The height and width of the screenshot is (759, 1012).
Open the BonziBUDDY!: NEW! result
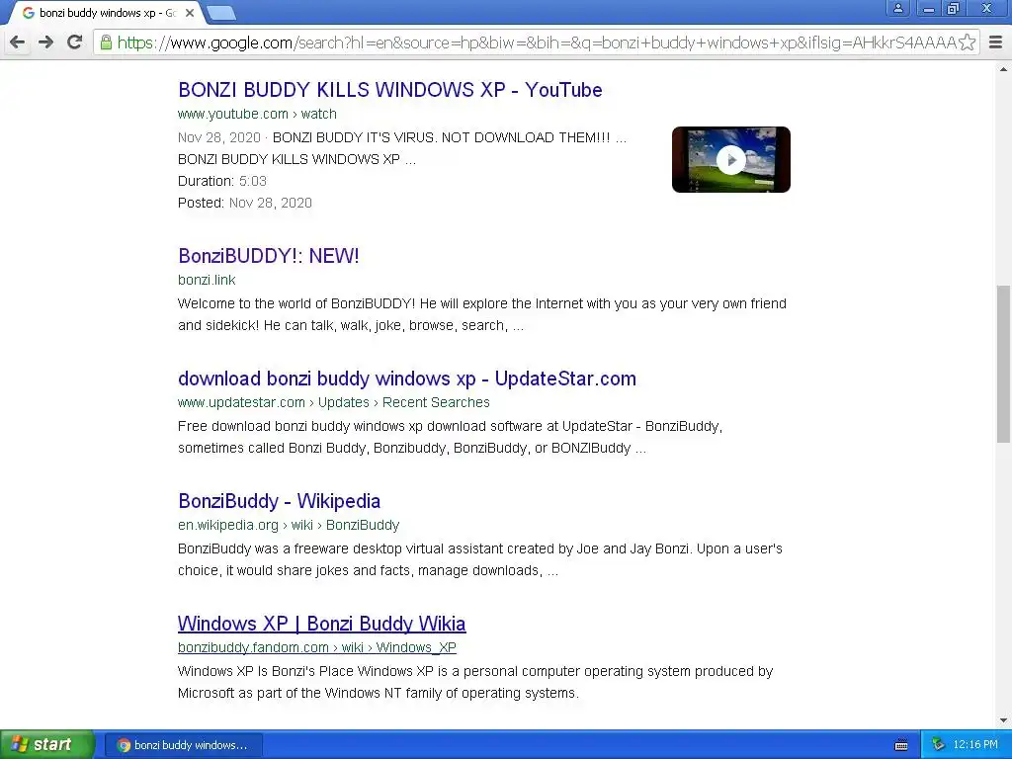tap(269, 256)
